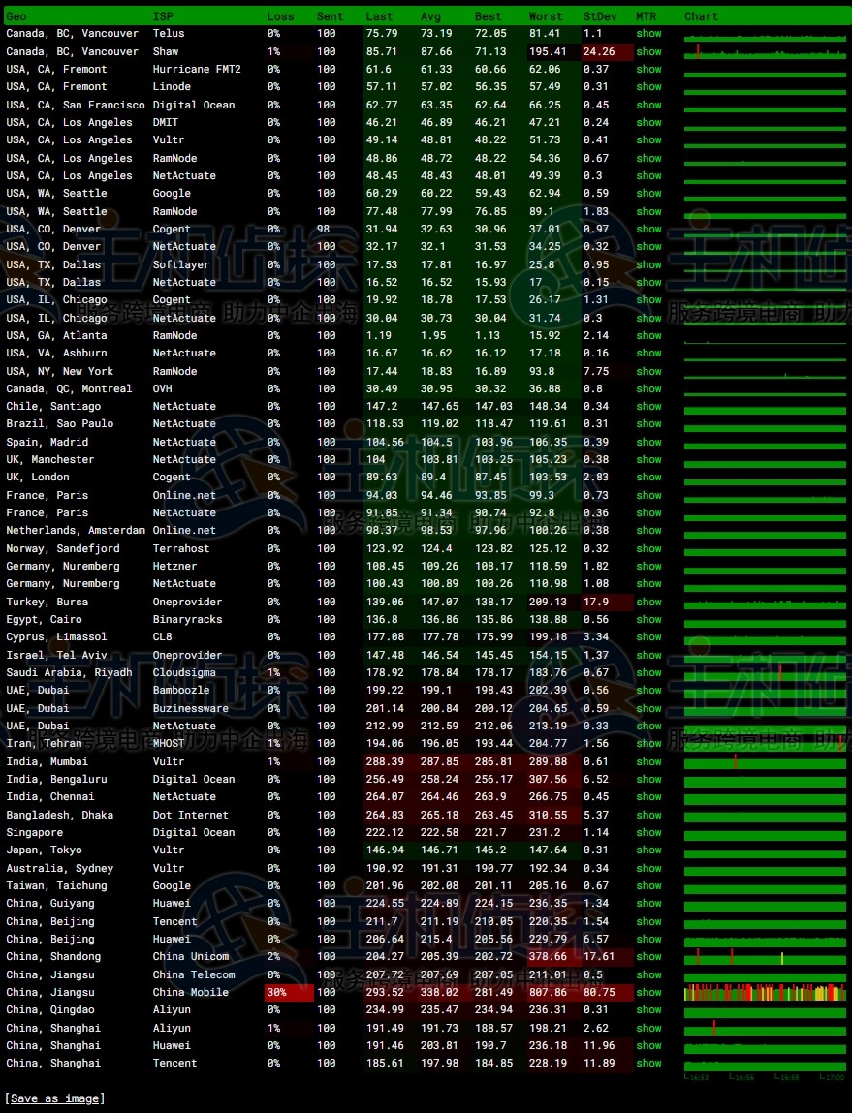Show MTR for Santiago NetActuate row

click(x=648, y=406)
